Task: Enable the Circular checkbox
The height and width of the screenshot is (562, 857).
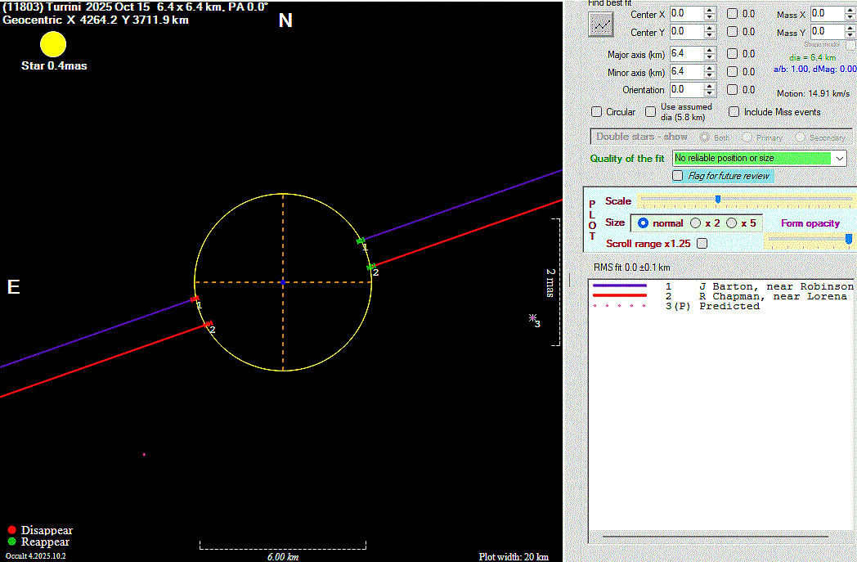Action: pyautogui.click(x=596, y=112)
